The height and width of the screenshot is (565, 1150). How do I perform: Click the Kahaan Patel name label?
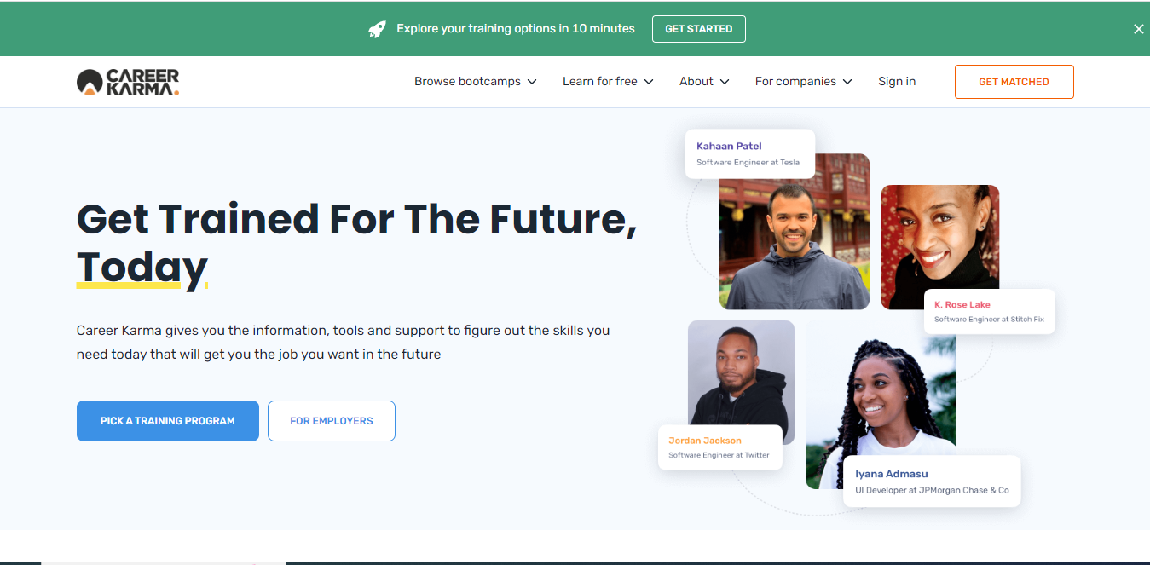729,146
